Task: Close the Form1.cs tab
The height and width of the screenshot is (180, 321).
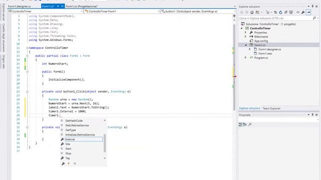Action: (x=62, y=6)
